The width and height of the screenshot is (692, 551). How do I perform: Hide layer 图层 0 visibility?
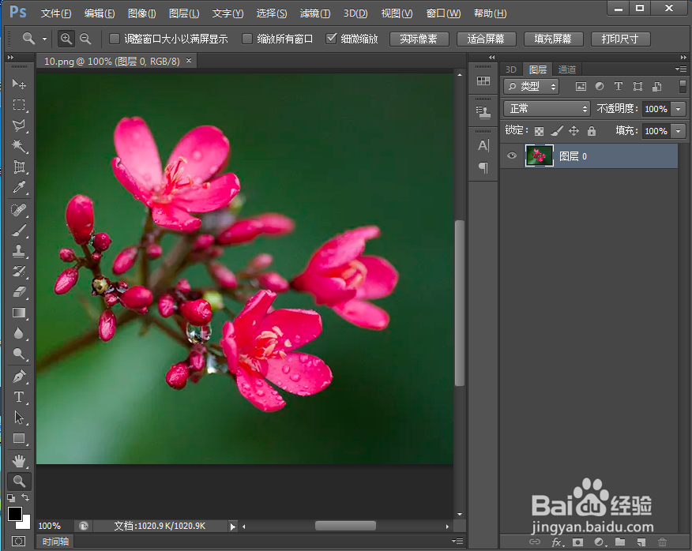tap(512, 156)
